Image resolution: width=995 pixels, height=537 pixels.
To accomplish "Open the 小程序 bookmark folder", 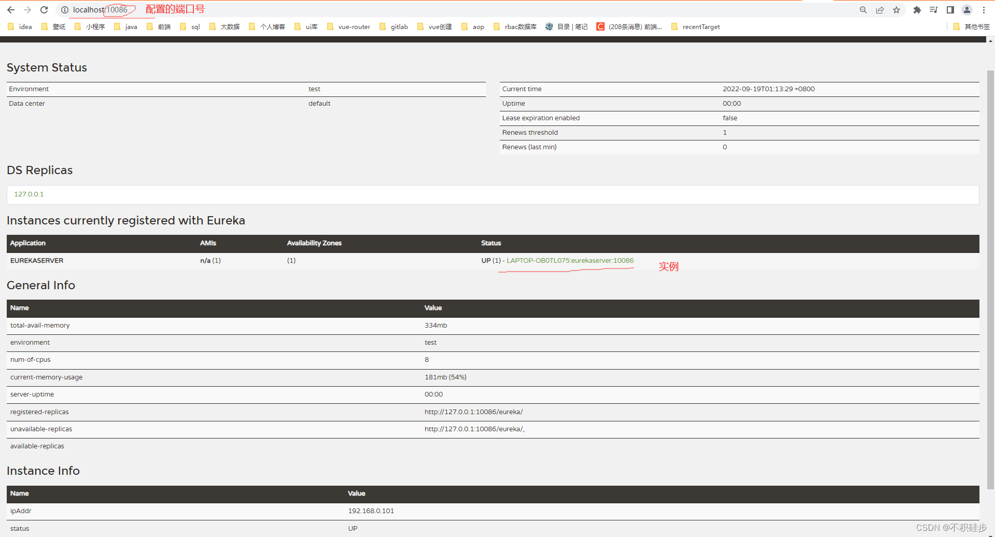I will point(90,27).
